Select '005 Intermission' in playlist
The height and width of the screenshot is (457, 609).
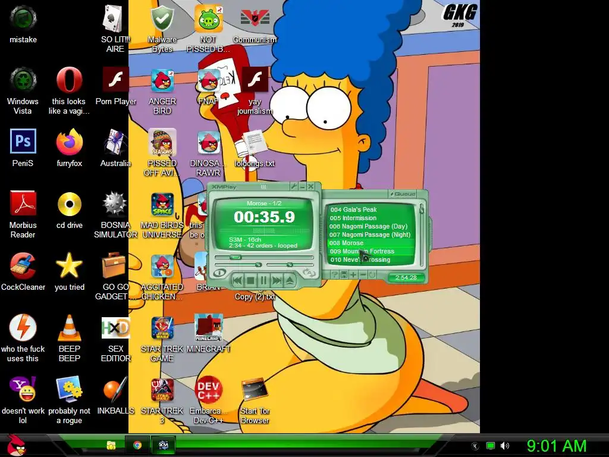pos(372,218)
